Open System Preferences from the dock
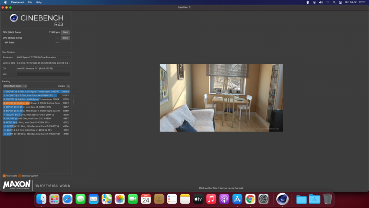369x208 pixels. tap(263, 199)
